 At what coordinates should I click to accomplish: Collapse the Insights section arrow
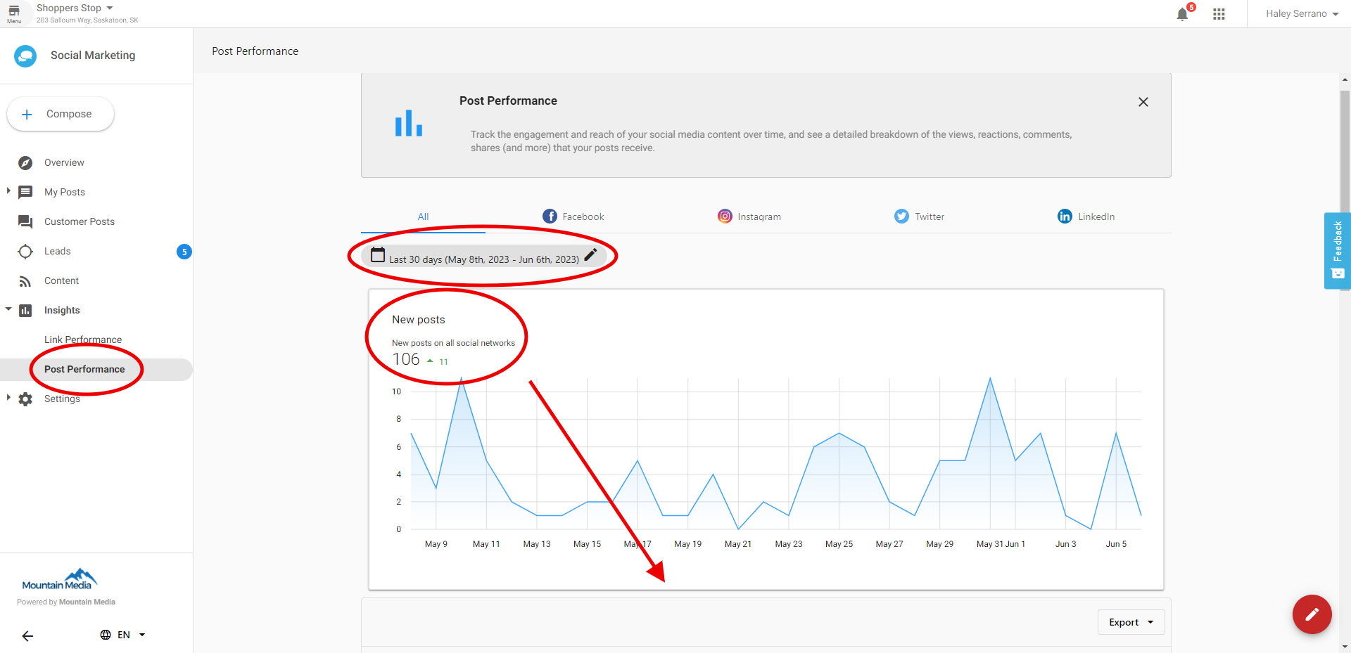8,309
